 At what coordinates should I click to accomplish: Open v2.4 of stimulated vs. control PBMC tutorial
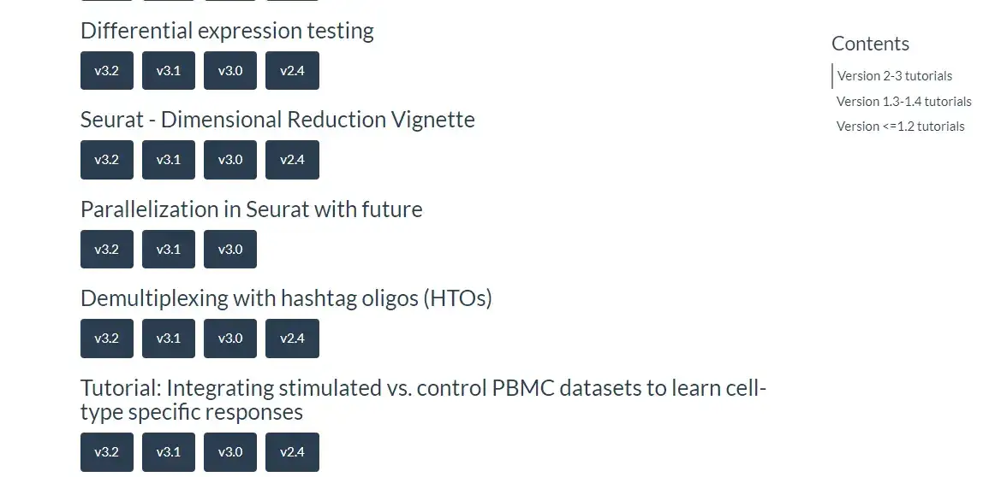[292, 452]
